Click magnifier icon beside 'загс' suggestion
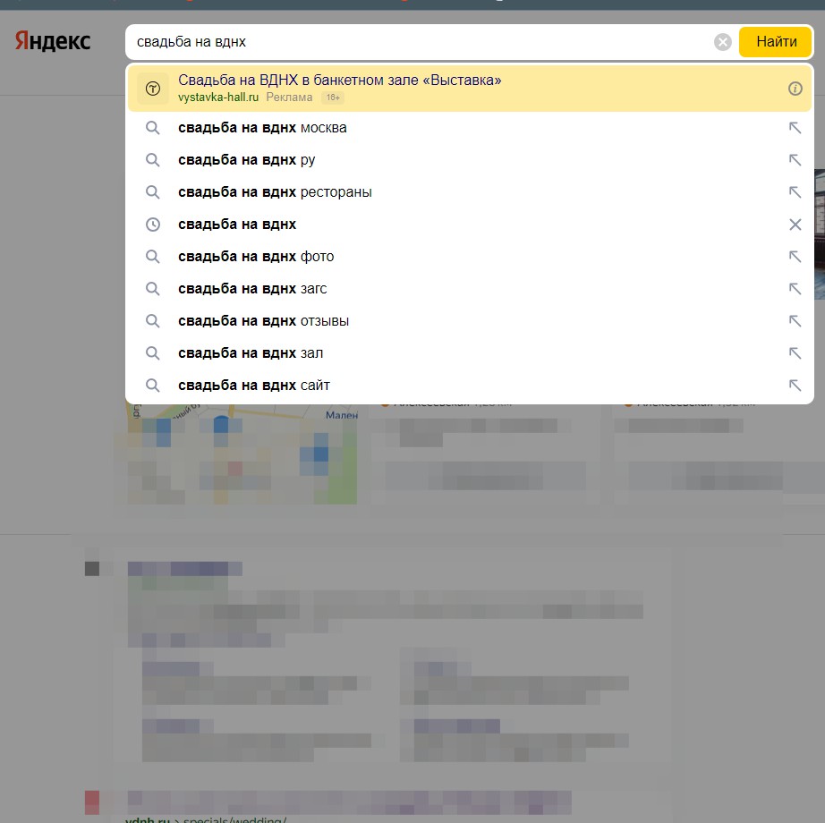Screen dimensions: 825x823 click(153, 289)
